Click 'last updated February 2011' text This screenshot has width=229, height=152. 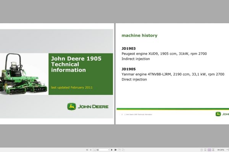tap(72, 88)
